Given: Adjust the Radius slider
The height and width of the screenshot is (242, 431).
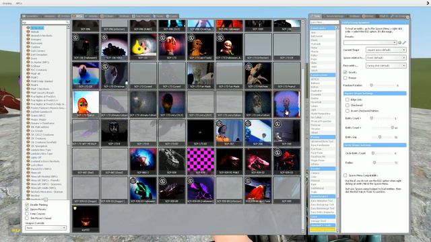Looking at the screenshot, I should (x=383, y=163).
